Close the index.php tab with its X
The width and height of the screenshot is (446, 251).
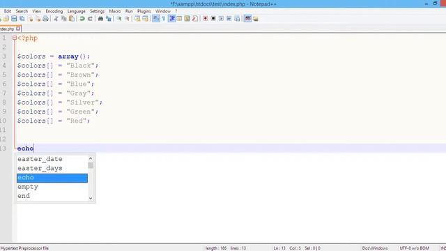[18, 29]
